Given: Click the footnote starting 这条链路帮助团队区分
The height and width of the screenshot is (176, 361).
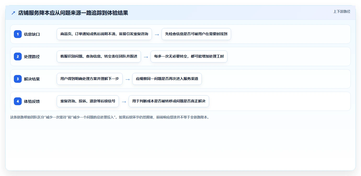Looking at the screenshot, I should [x=110, y=117].
